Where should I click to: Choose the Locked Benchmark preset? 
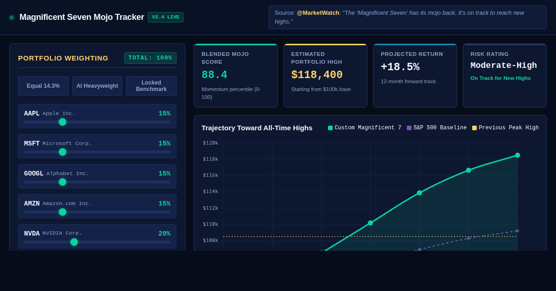(x=151, y=86)
